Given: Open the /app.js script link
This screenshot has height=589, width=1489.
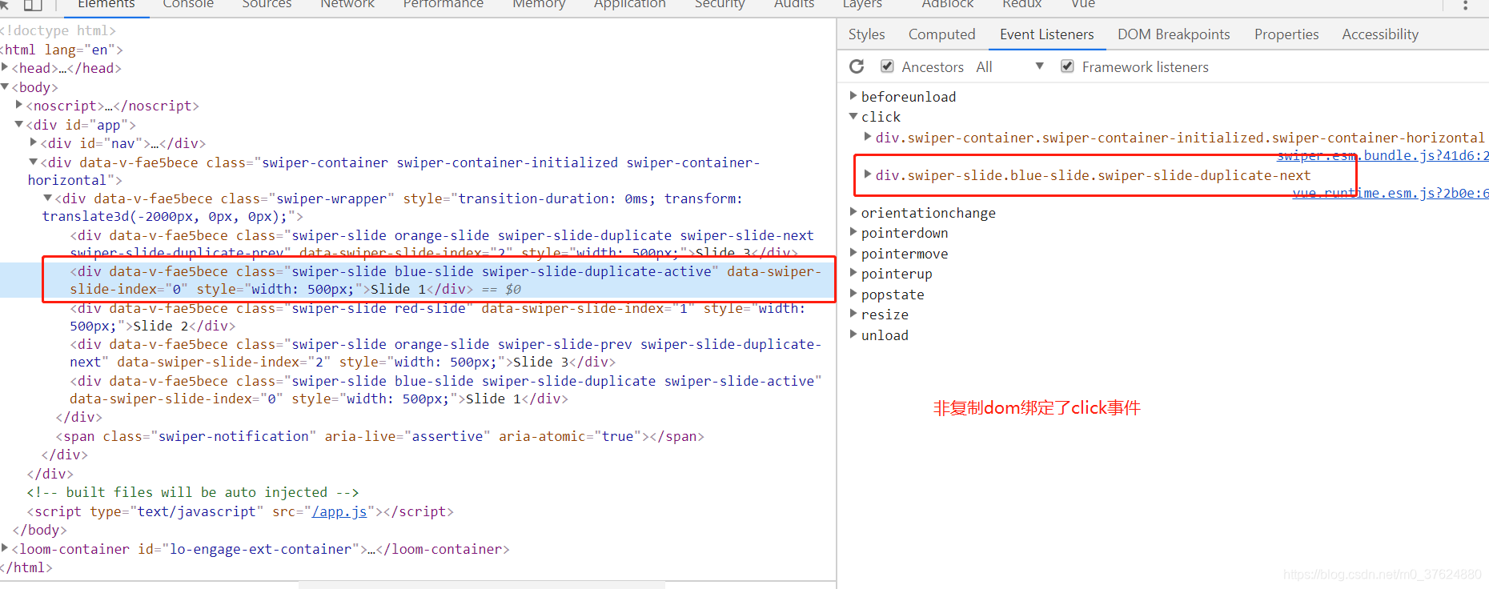Looking at the screenshot, I should [x=339, y=511].
